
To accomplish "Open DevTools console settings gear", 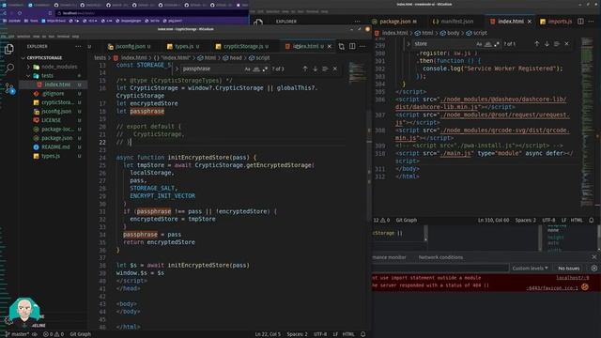I will 594,269.
